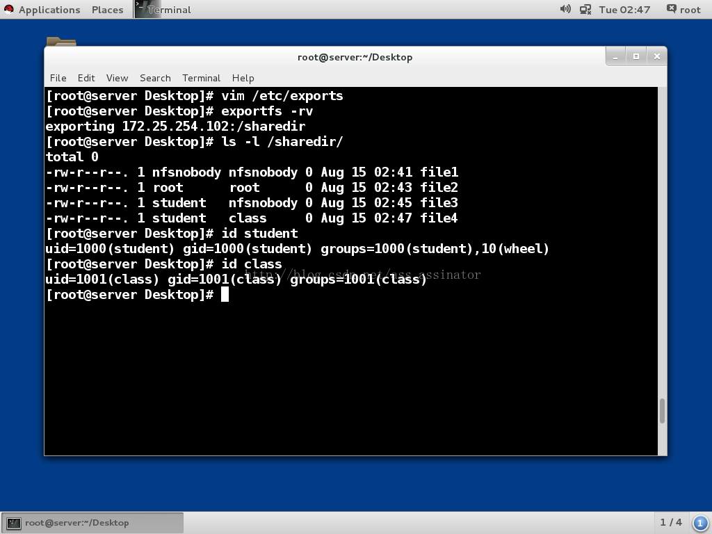Screen dimensions: 712x534
Task: Open the volume speaker icon
Action: [x=565, y=9]
